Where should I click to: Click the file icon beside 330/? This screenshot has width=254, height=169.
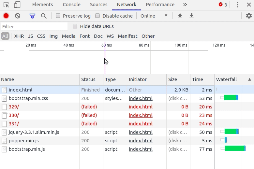point(4,115)
